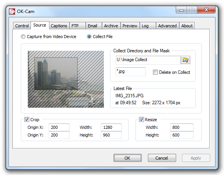Image resolution: width=224 pixels, height=175 pixels.
Task: Click the Crop Height field showing 960
Action: coord(111,135)
